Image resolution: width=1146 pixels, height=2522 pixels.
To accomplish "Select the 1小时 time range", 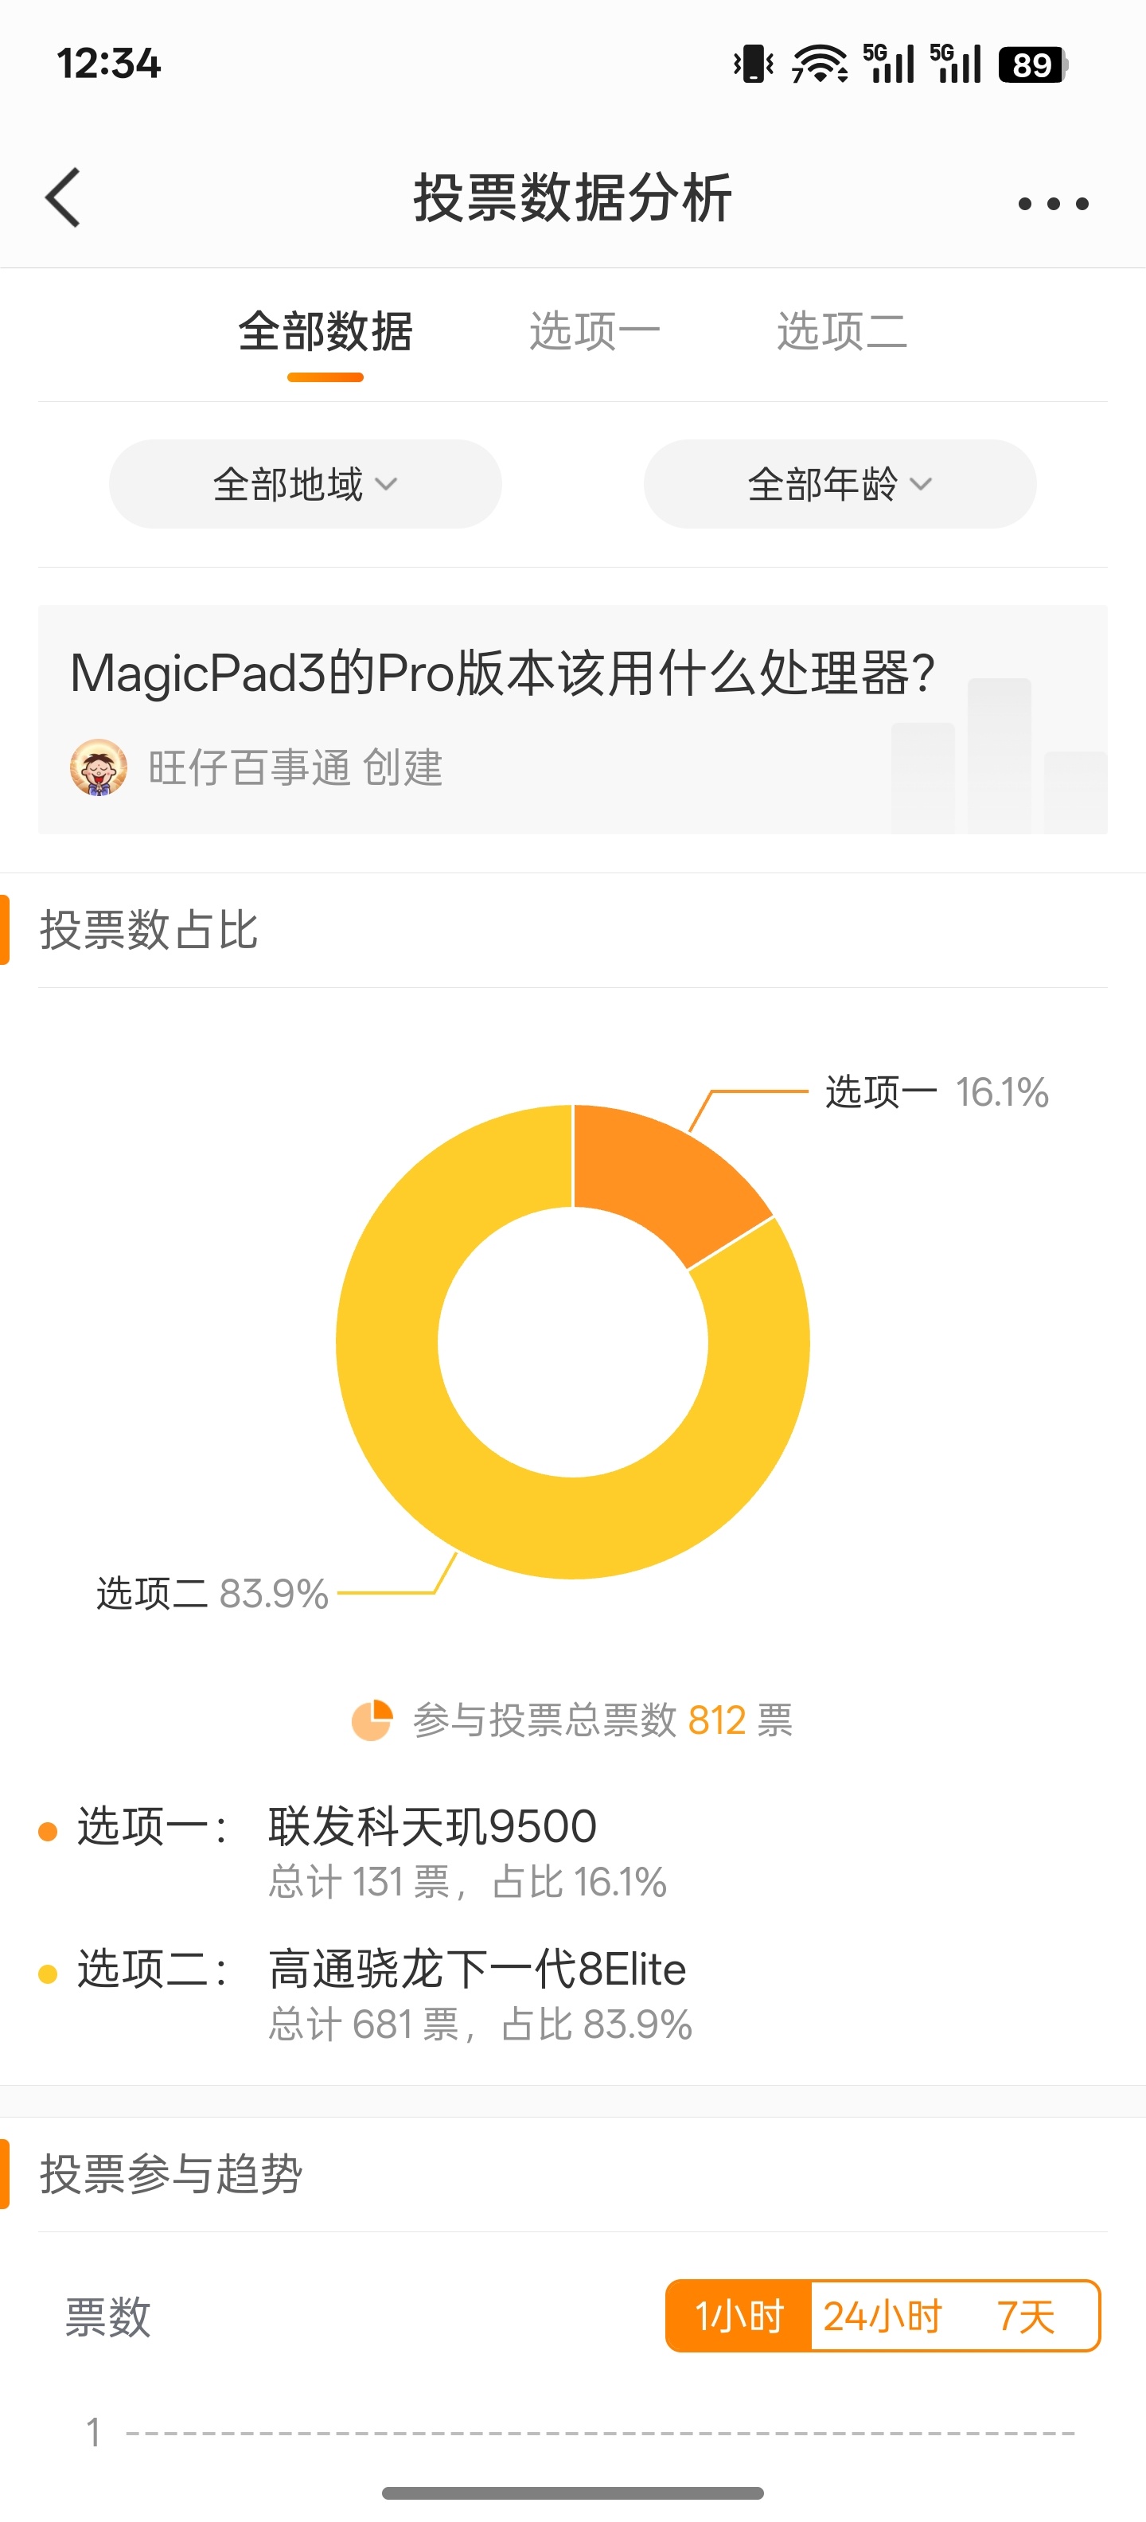I will click(739, 2316).
